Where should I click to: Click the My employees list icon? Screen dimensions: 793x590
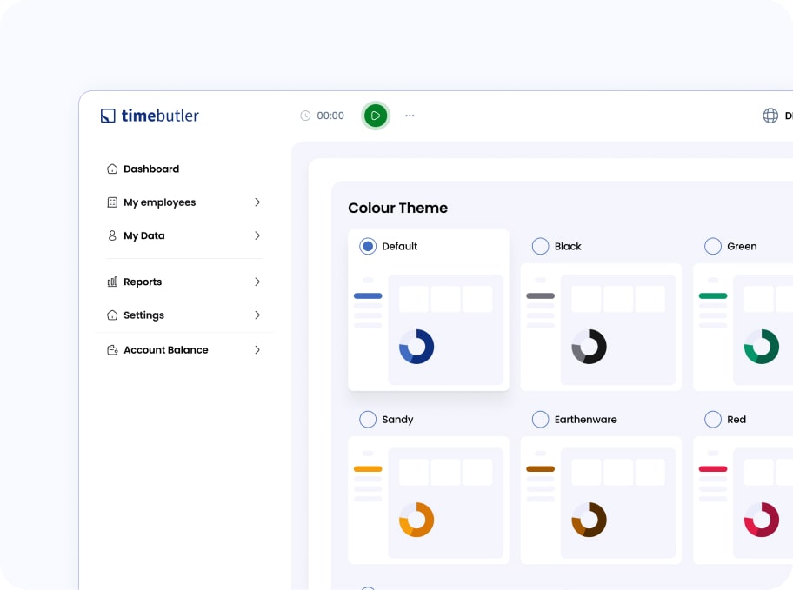coord(112,202)
